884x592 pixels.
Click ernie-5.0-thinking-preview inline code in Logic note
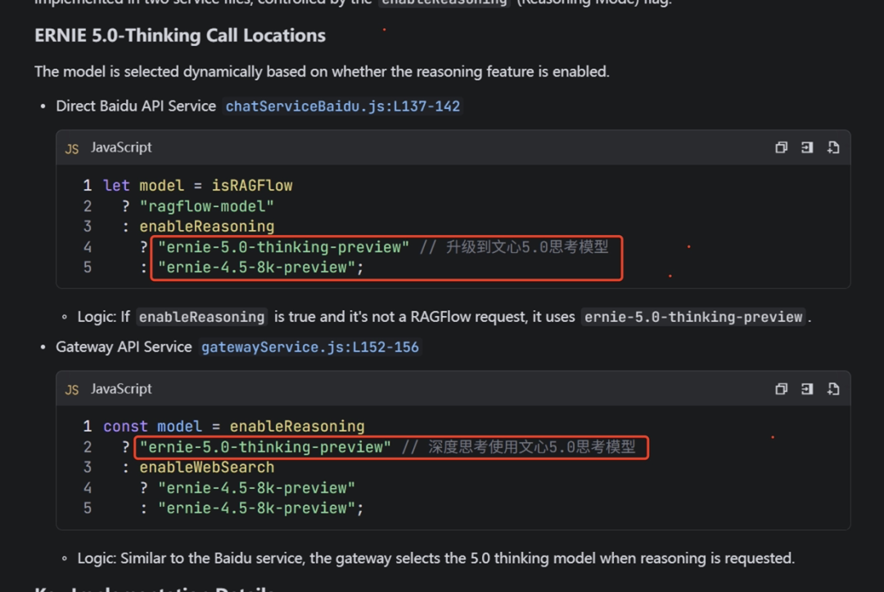(693, 318)
